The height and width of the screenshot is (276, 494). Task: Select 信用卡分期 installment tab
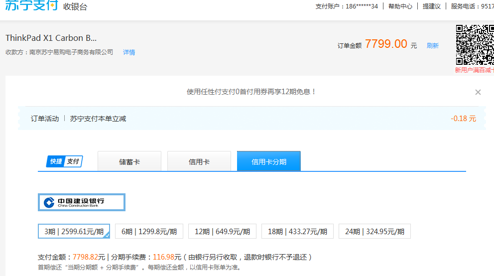click(269, 161)
